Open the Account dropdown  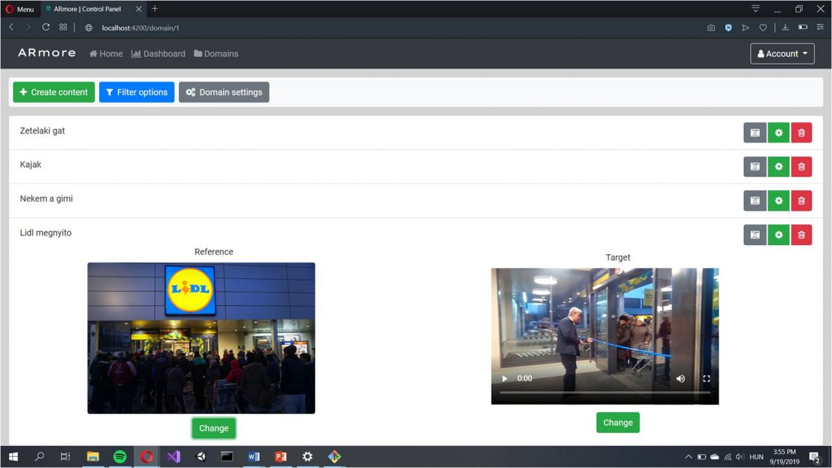pos(782,53)
